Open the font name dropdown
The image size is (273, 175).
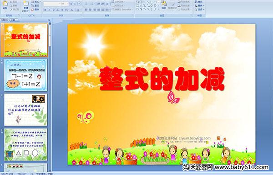tap(52, 4)
